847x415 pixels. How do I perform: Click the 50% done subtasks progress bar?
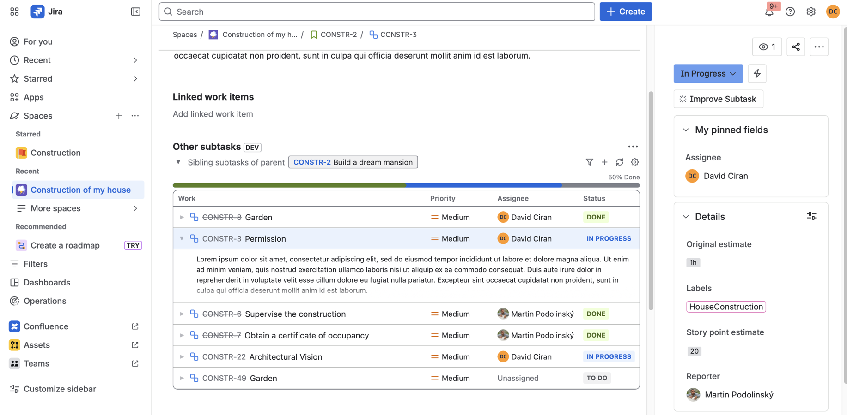tap(406, 185)
